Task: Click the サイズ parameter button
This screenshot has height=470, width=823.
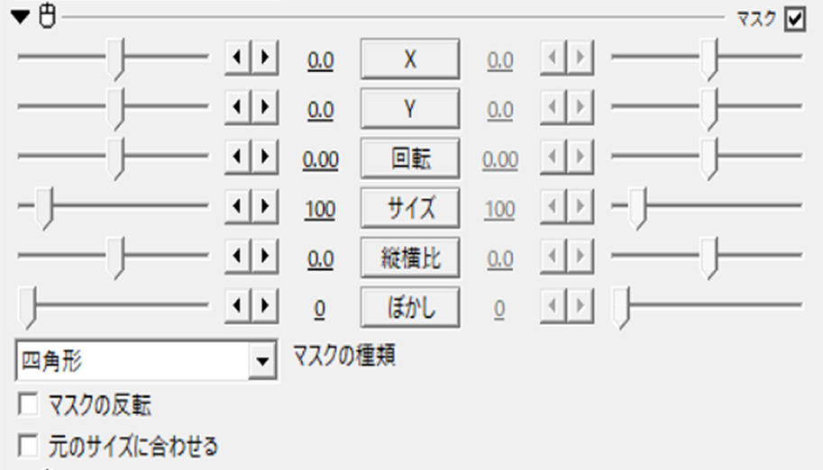Action: 410,208
